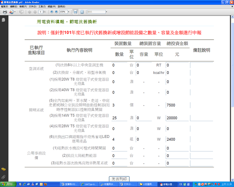Viewport: 234px width, 187px height.
Task: Open the dropdown arrow beside the share icon
Action: 15,12
